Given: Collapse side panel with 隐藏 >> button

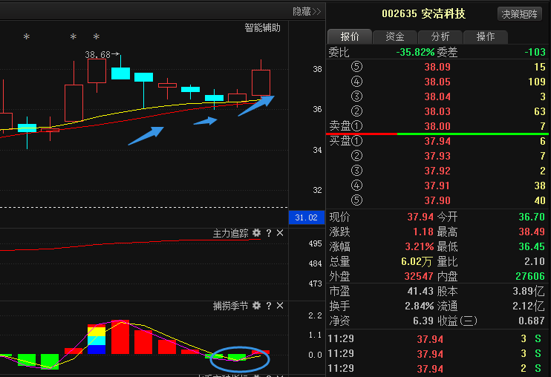Looking at the screenshot, I should tap(306, 11).
